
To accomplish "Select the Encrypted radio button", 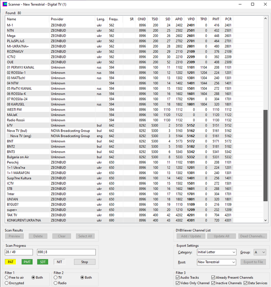I will [14, 283].
